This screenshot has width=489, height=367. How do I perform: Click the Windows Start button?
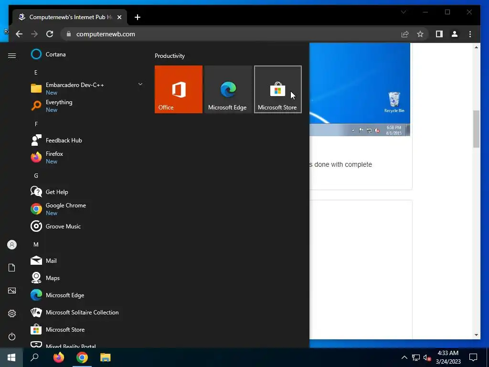pos(11,357)
